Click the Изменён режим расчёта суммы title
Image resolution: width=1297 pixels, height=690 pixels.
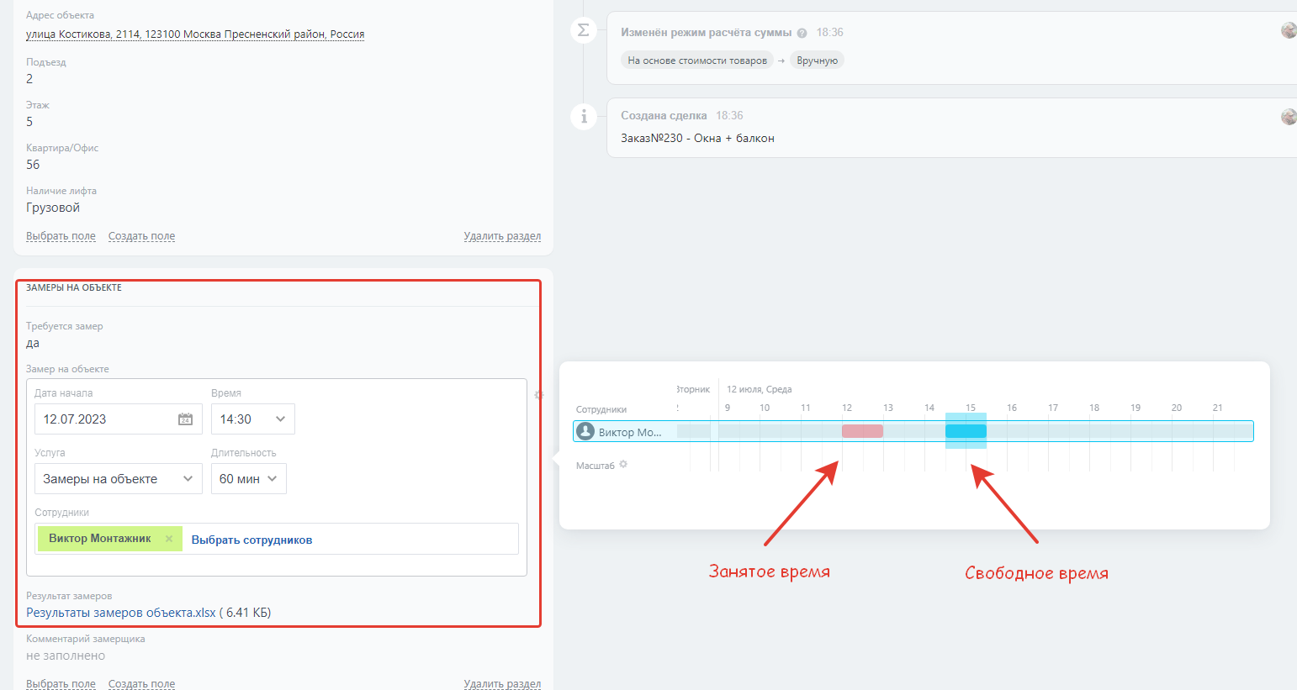pos(707,33)
